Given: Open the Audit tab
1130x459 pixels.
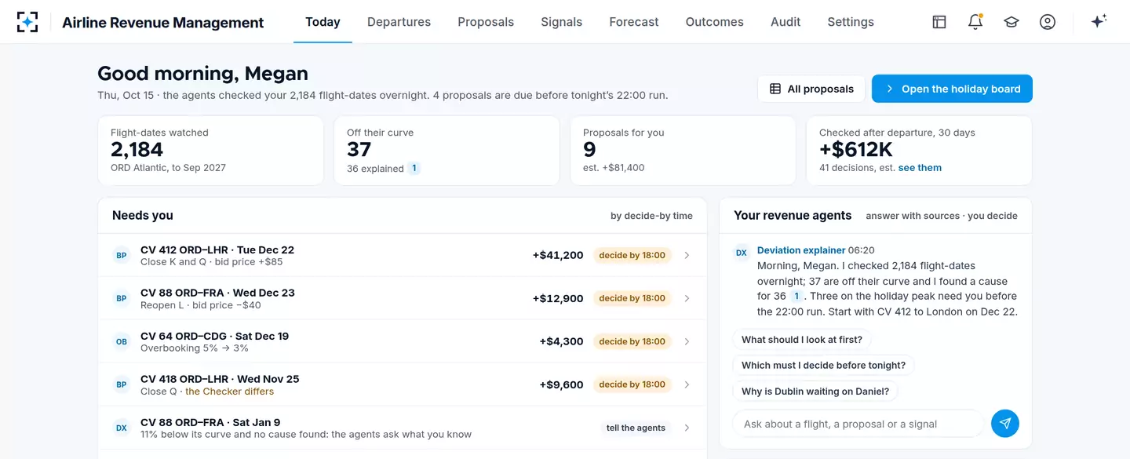Looking at the screenshot, I should [786, 22].
